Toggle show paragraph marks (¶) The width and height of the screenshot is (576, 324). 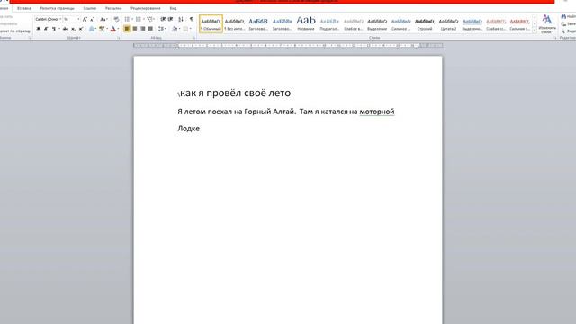[x=192, y=19]
